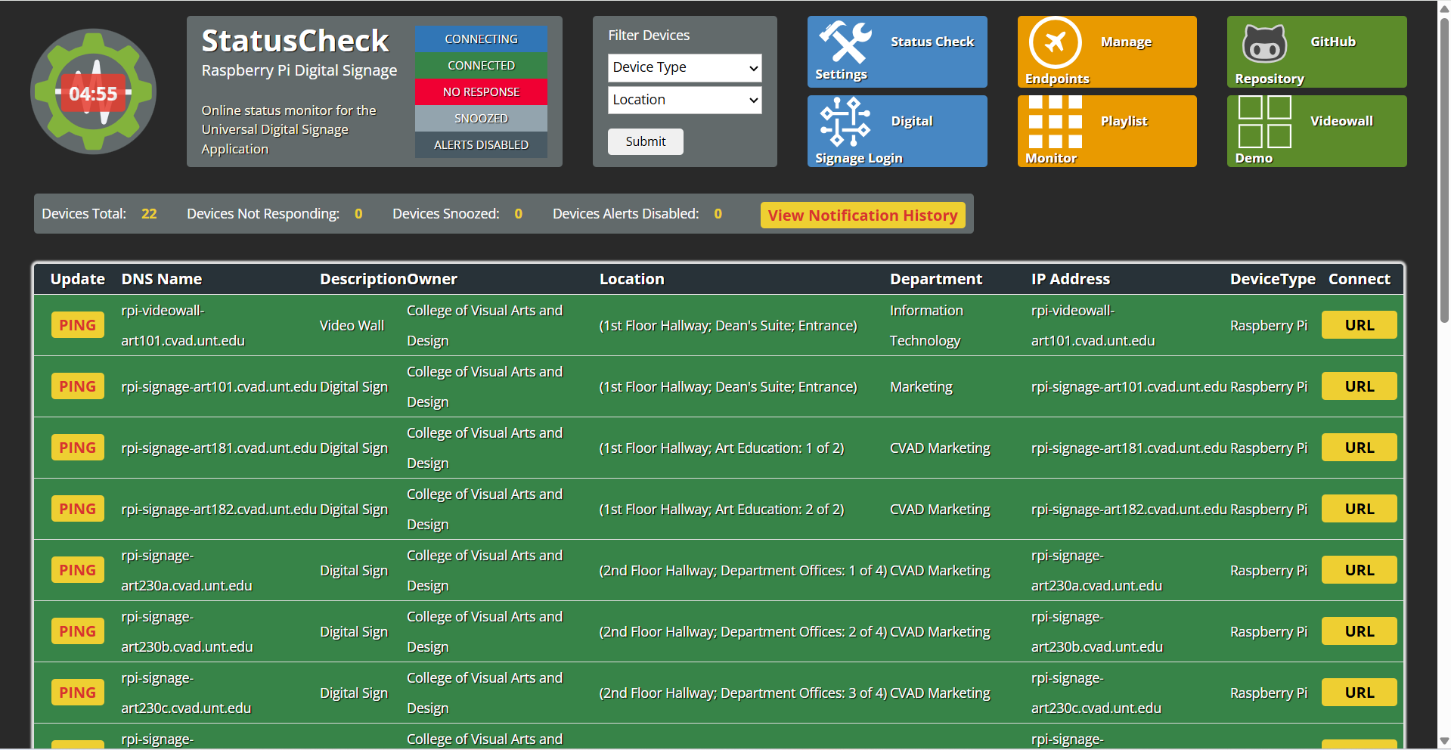Open the Filter Devices panel header
Screen dimensions: 1451x750
[649, 35]
